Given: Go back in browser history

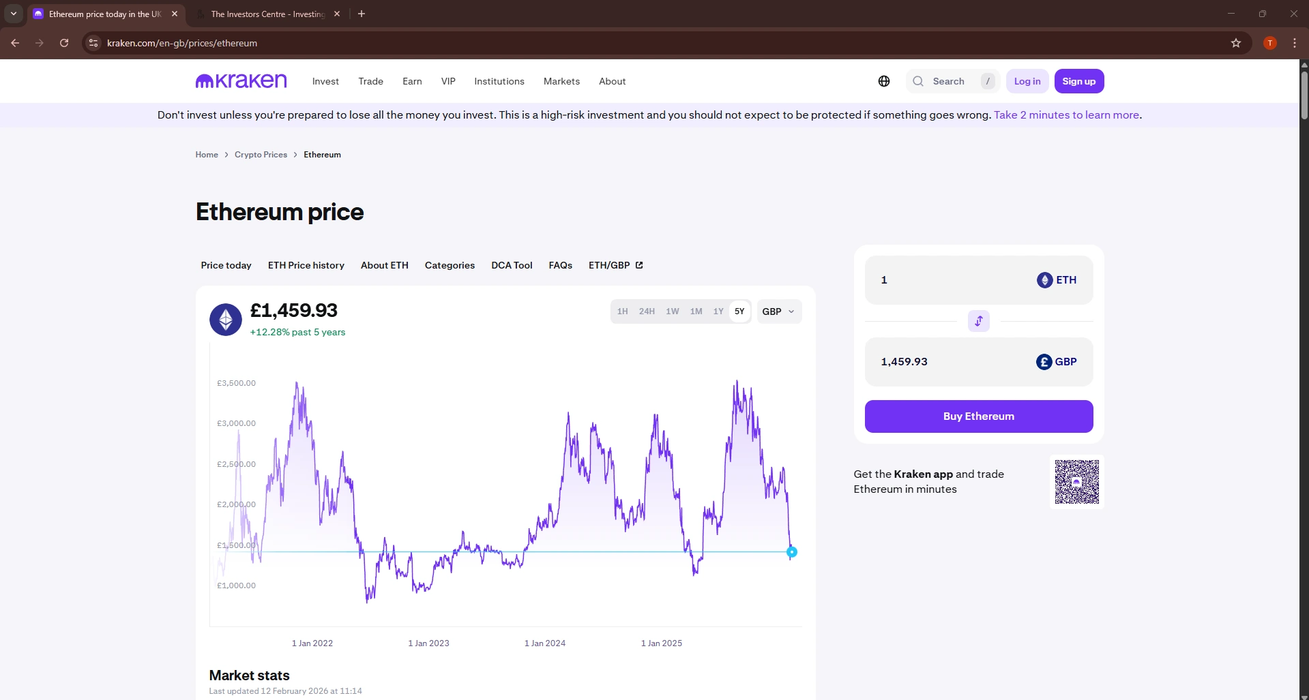Looking at the screenshot, I should coord(15,43).
